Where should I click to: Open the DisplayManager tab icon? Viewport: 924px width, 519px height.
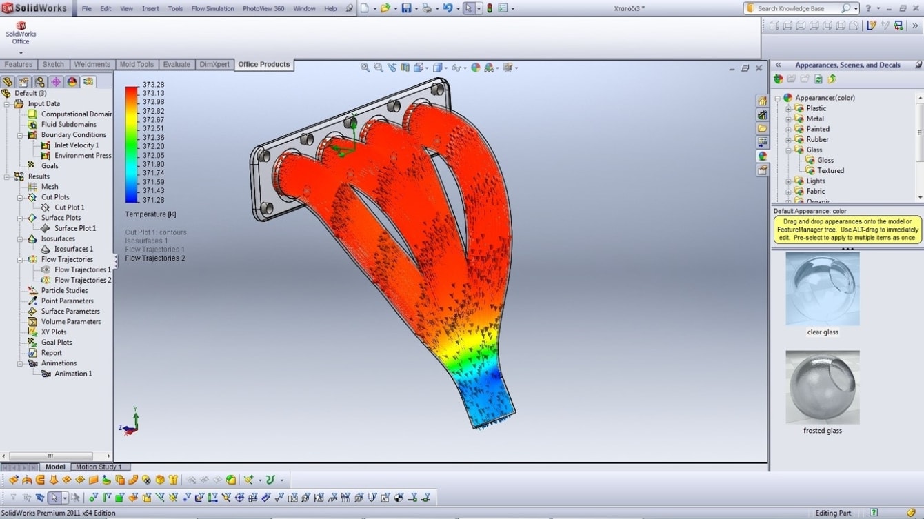(x=72, y=82)
